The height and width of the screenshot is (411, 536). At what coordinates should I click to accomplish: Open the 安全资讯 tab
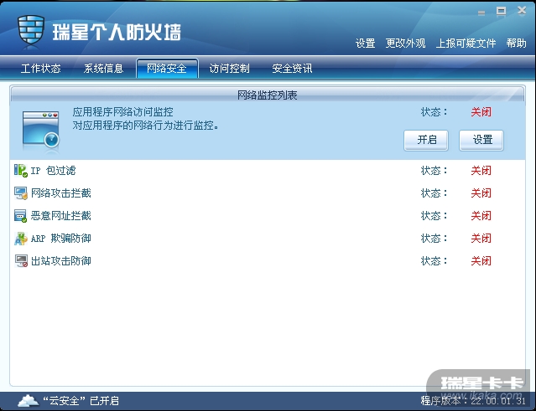tap(292, 69)
